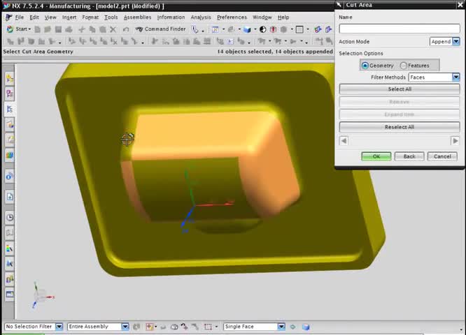This screenshot has height=335, width=466.
Task: Click the WCS axis triad in model center
Action: pos(194,204)
